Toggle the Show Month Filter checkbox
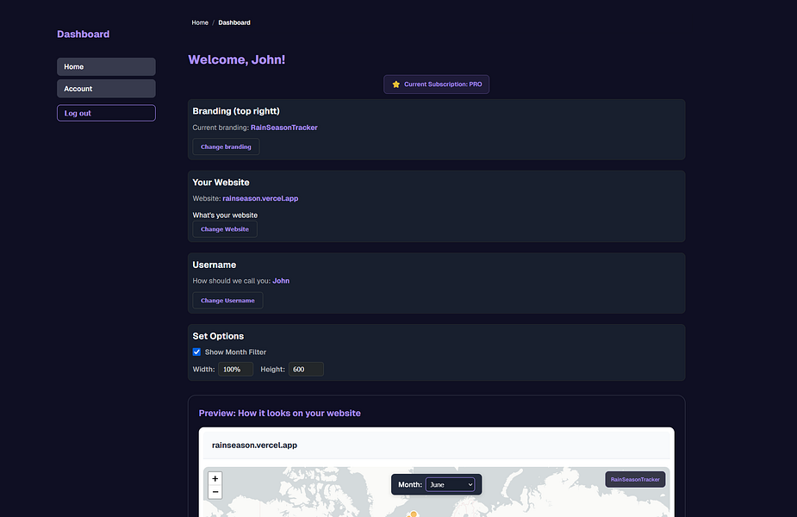797x517 pixels. [196, 352]
